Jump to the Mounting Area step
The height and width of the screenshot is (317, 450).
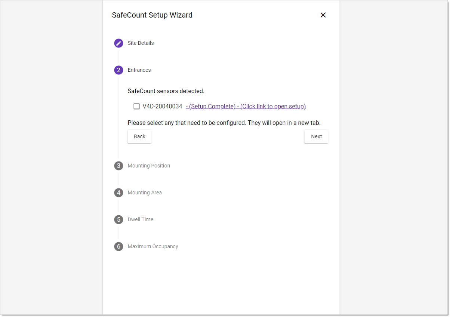click(x=145, y=193)
